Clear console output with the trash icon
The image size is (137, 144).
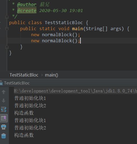click(4, 136)
